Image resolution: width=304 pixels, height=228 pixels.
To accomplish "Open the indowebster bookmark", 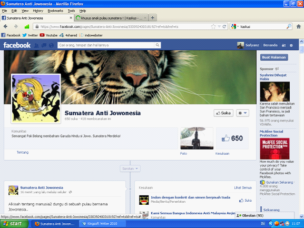I will 91,35.
